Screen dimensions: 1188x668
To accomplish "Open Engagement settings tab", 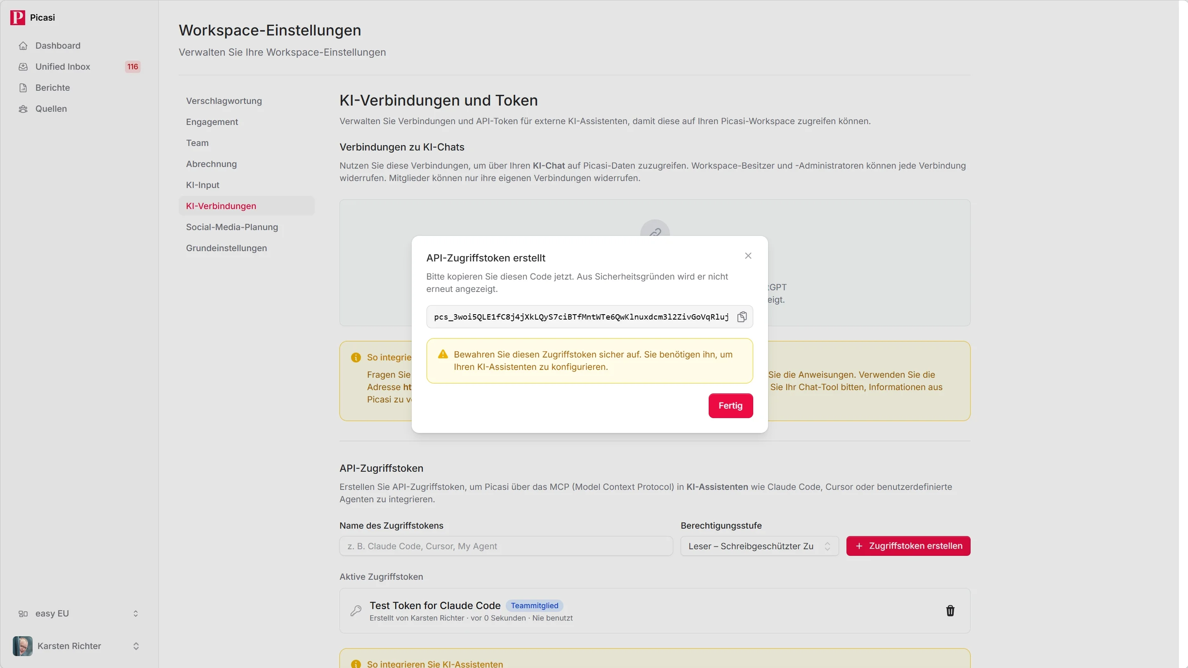I will pyautogui.click(x=246, y=122).
